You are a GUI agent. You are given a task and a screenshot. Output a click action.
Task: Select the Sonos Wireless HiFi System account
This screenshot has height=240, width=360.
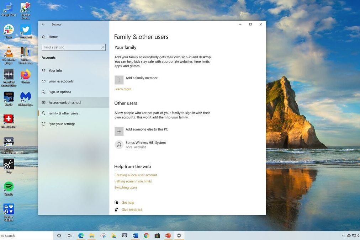pos(145,144)
